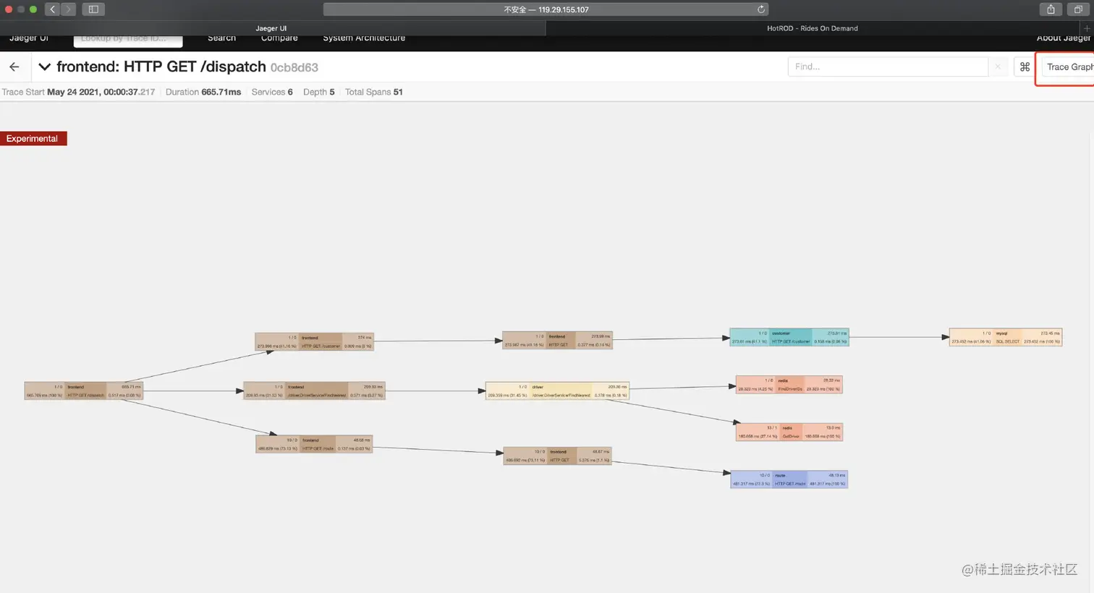Click the trace title frontend: HTTP GET /dispatch
This screenshot has width=1094, height=593.
tap(161, 67)
